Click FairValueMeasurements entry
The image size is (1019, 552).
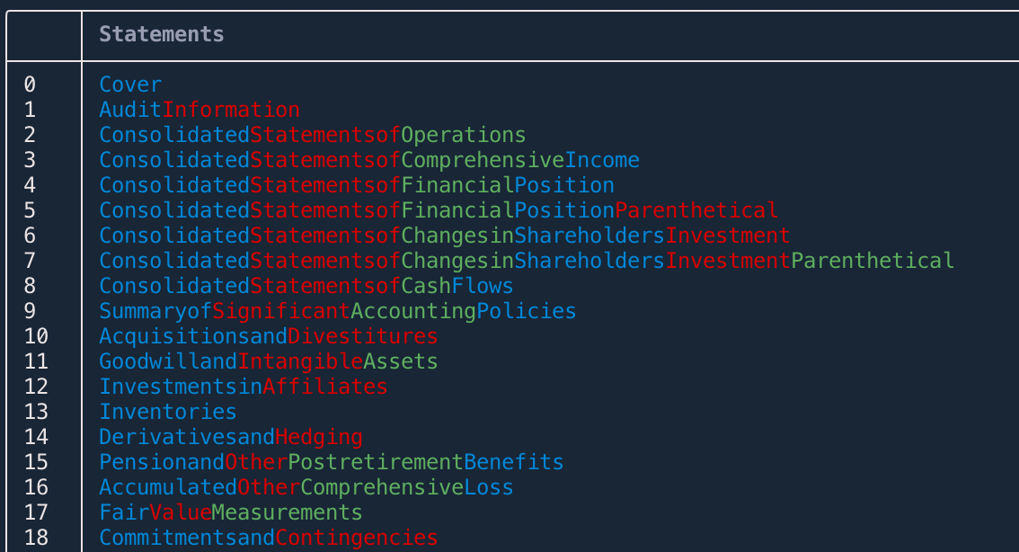pyautogui.click(x=229, y=512)
